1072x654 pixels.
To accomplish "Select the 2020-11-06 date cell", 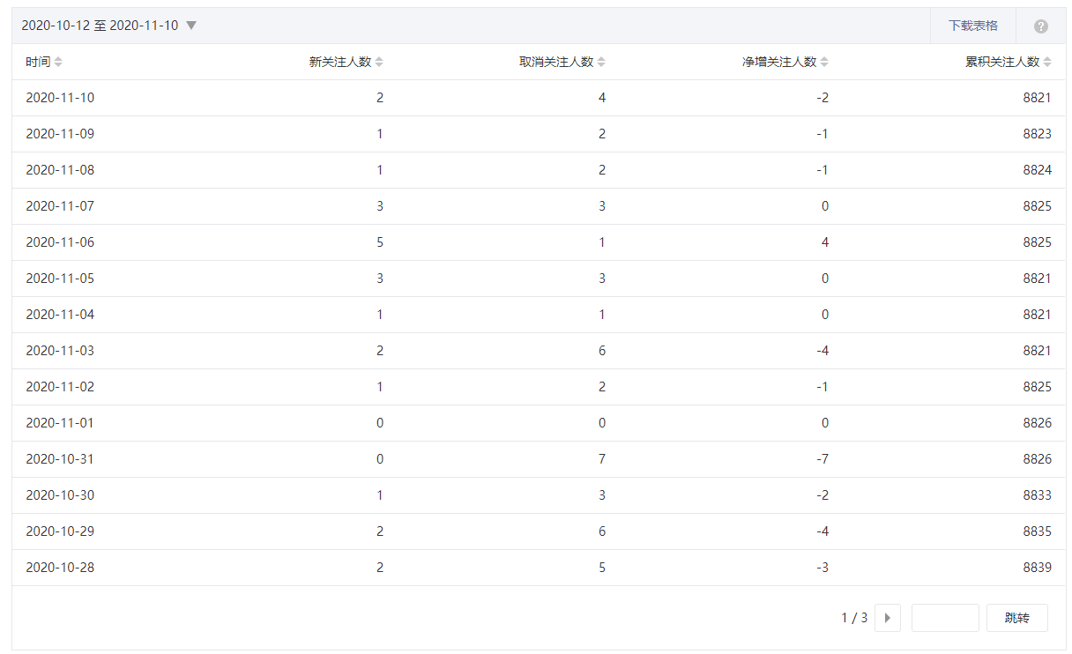I will [60, 242].
